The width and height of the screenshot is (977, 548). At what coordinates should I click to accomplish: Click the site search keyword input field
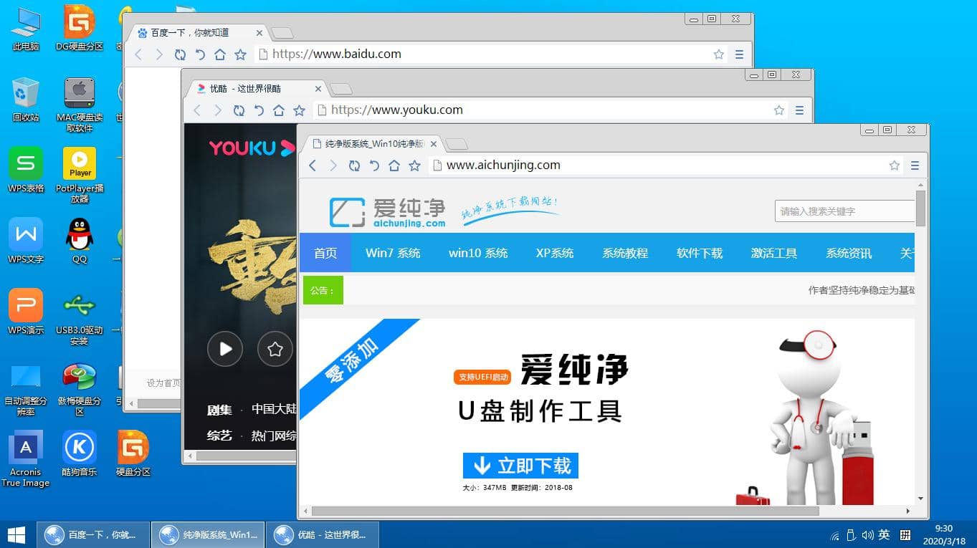tap(844, 211)
